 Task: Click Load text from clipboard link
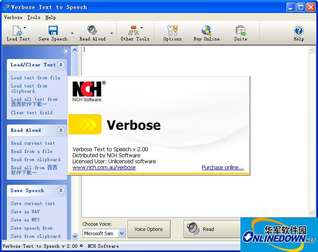pos(29,88)
